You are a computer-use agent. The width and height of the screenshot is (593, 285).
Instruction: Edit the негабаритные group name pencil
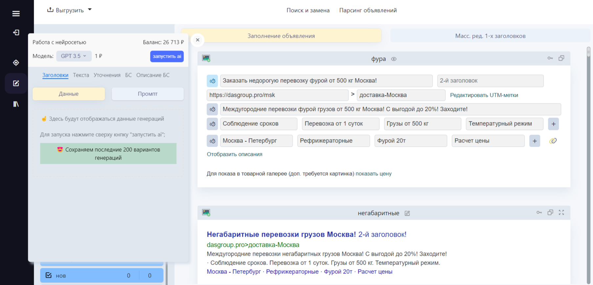tap(407, 213)
